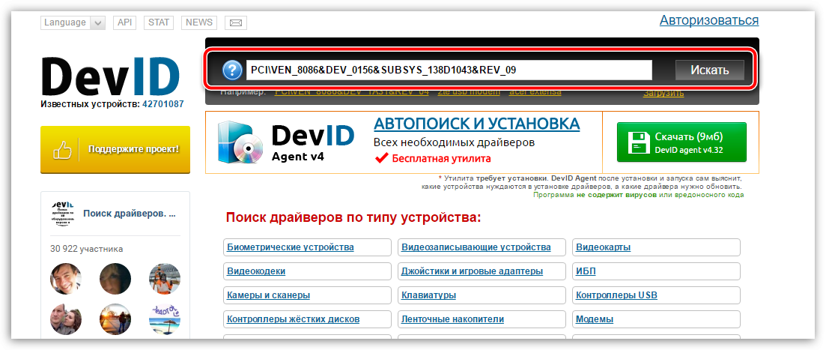826x350 pixels.
Task: Open the STAT menu item
Action: click(x=159, y=22)
